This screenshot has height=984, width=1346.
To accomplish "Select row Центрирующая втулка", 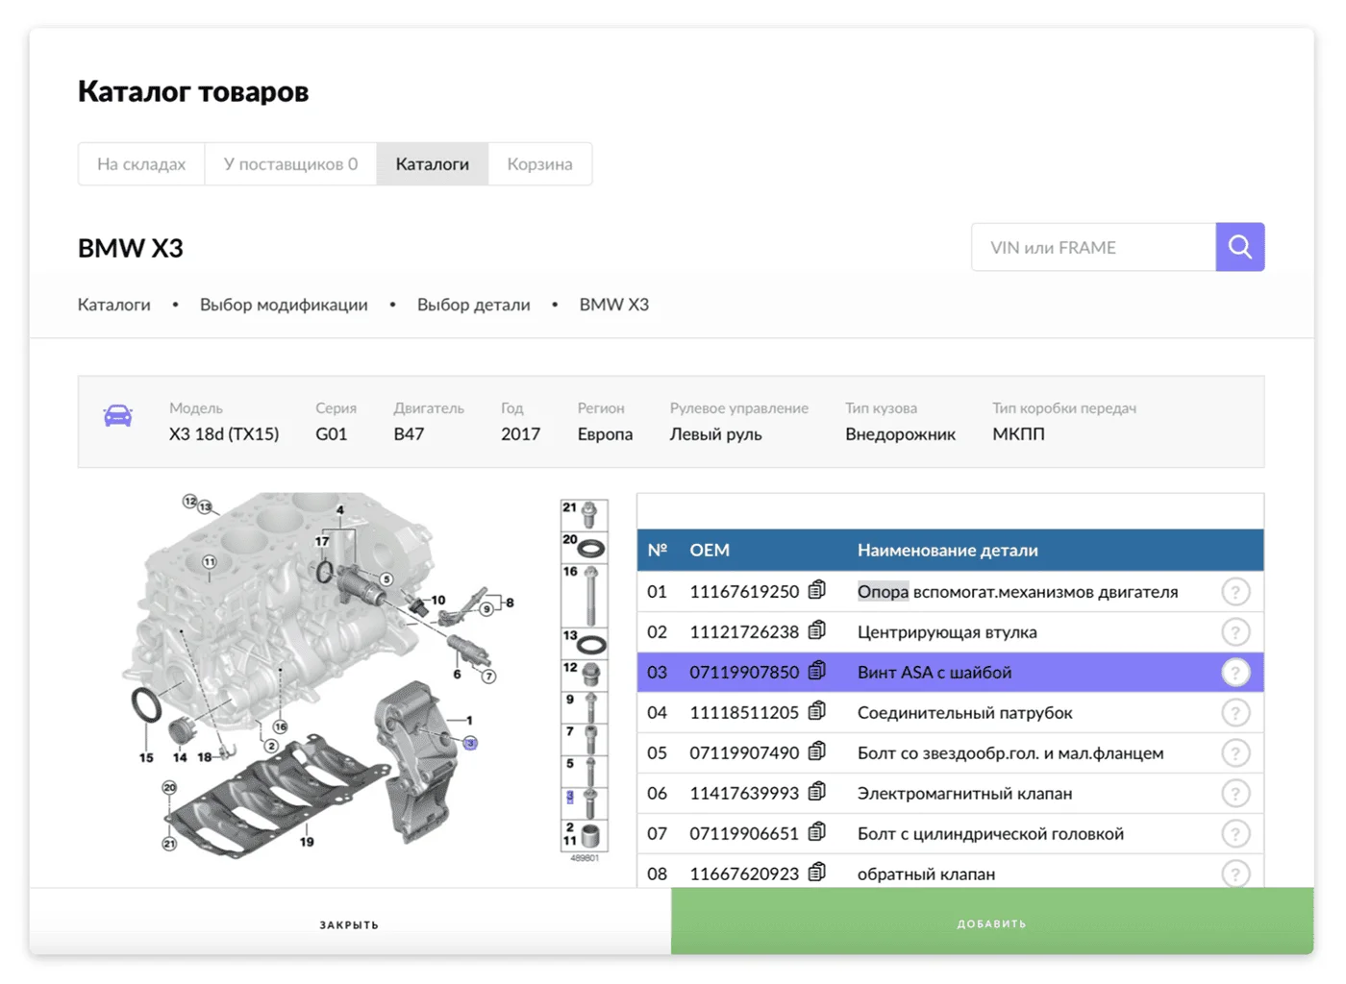I will (x=950, y=632).
